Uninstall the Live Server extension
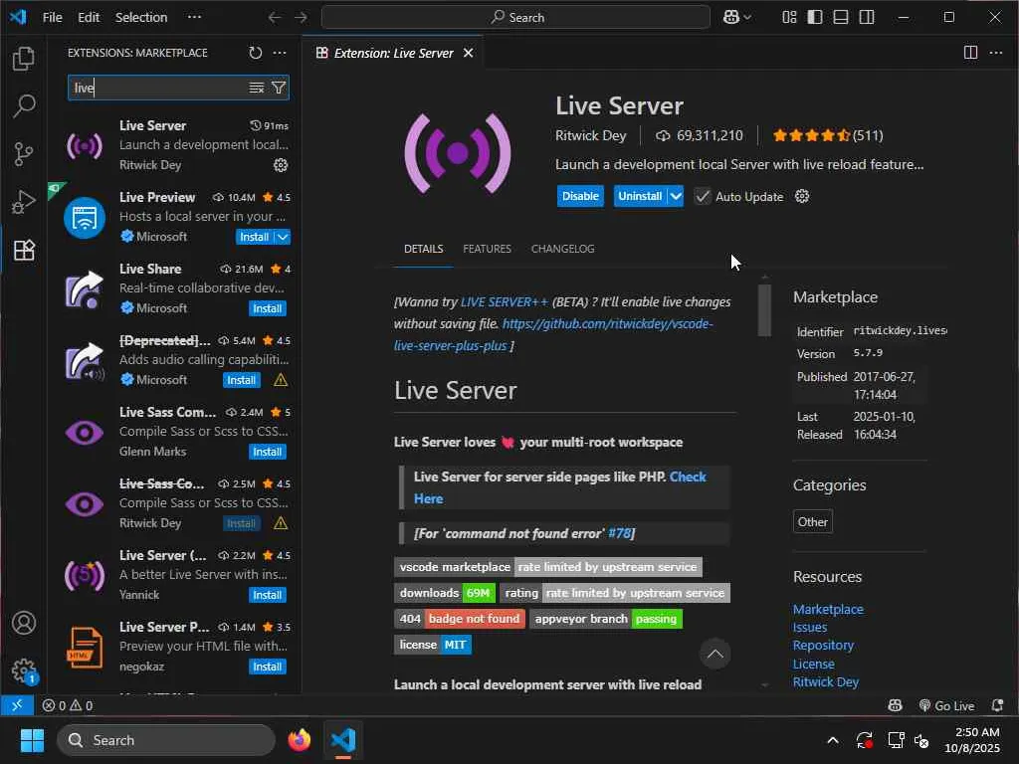Viewport: 1019px width, 764px height. click(x=640, y=196)
